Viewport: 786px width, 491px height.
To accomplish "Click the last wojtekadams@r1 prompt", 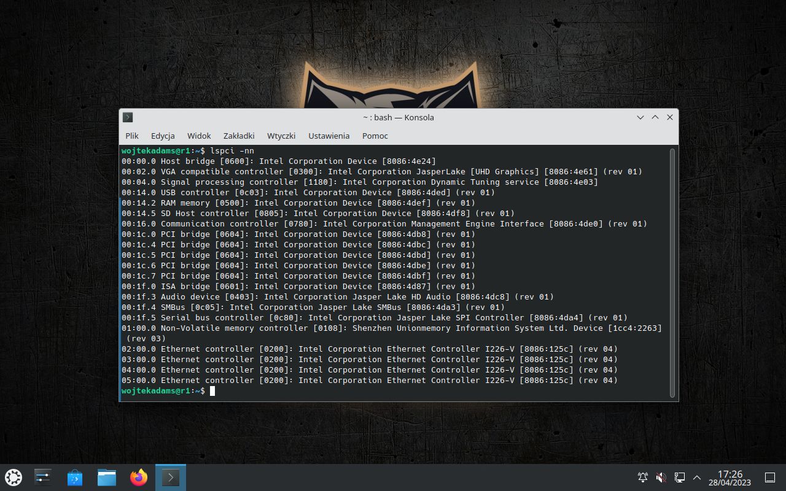I will pyautogui.click(x=163, y=390).
